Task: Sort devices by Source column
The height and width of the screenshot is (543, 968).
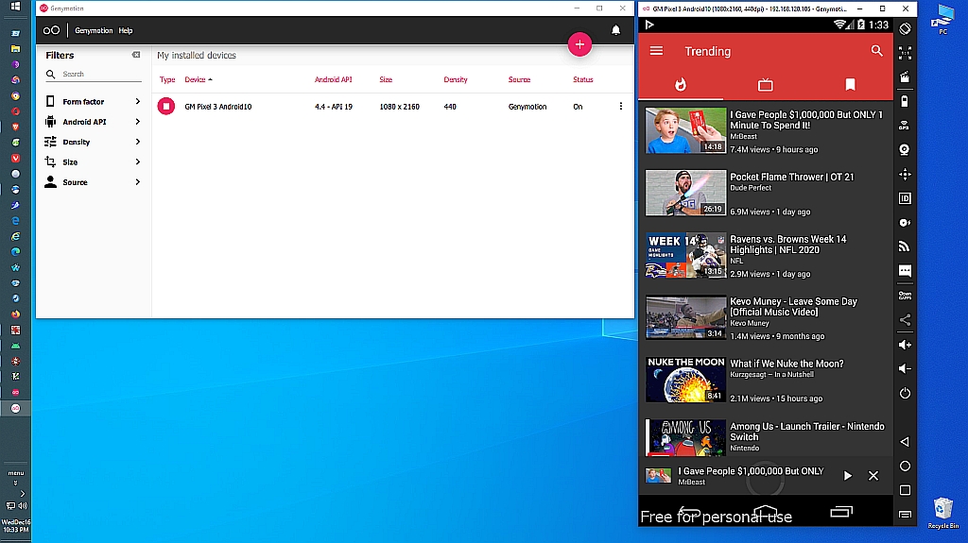Action: 519,79
